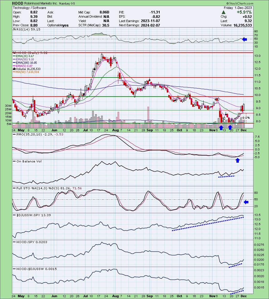Screen dimensions: 269x299
Task: Select the SCTR (MidCap) value 30.5
Action: pyautogui.click(x=106, y=25)
